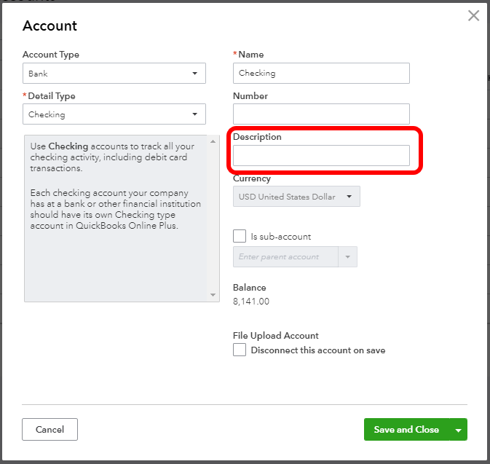
Task: Click the Name field containing Checking
Action: tap(321, 73)
